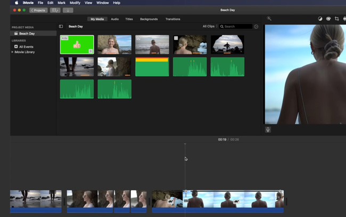Viewport: 346px width, 217px height.
Task: Click the blue audio bar under sky clip
Action: coord(233,210)
